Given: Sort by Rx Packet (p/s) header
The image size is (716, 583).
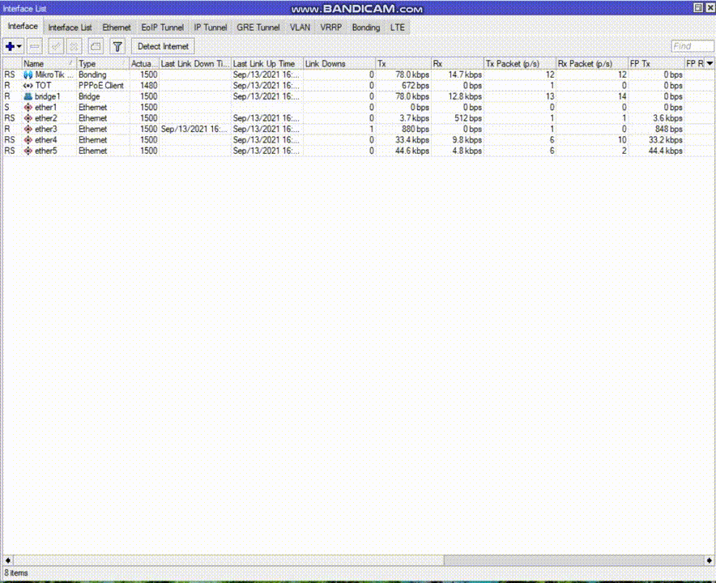Looking at the screenshot, I should coord(592,63).
